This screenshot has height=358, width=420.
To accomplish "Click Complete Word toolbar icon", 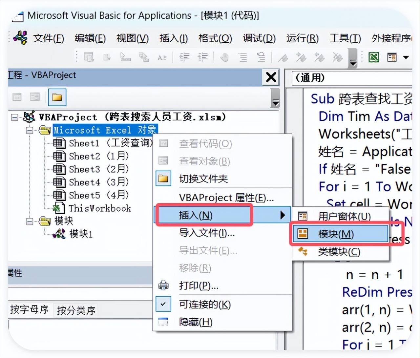I will [162, 57].
